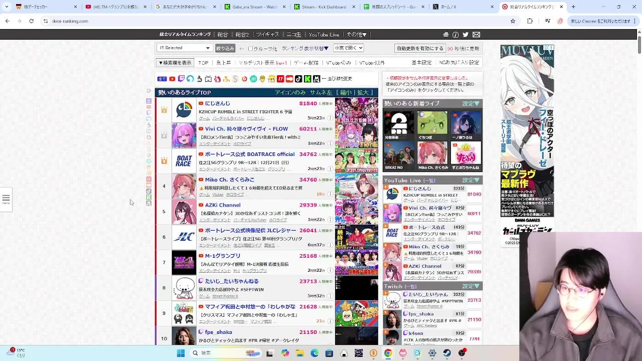Reload the page with browser refresh icon

(31, 21)
